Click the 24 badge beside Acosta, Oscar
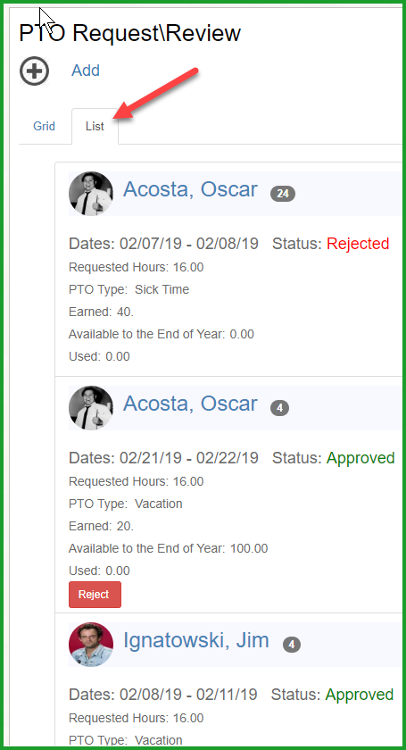406x750 pixels. [283, 194]
